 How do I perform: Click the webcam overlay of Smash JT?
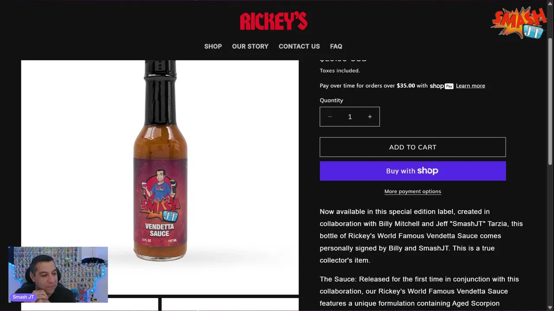58,274
